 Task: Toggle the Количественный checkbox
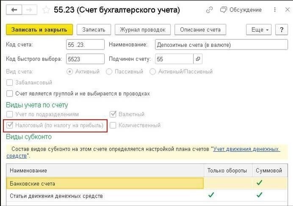[113, 125]
